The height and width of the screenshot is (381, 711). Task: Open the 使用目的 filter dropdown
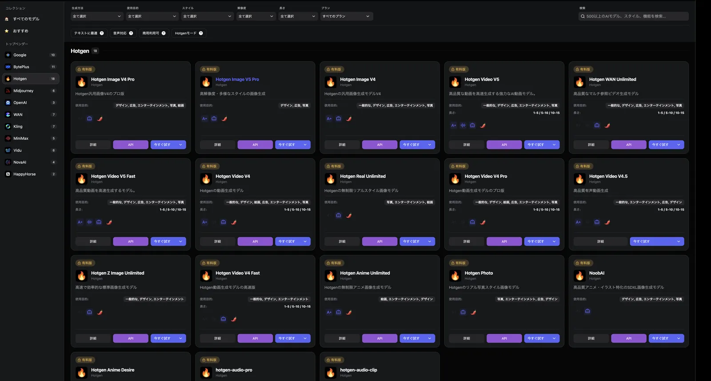[x=152, y=16]
